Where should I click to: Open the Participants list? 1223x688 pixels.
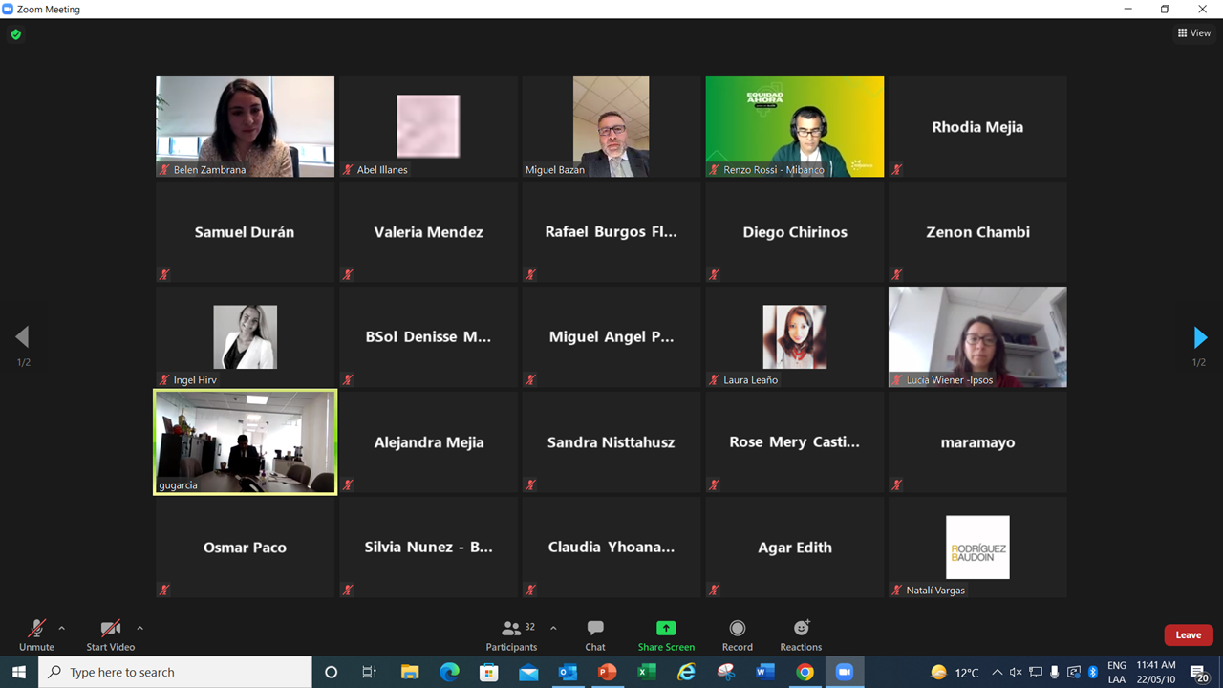click(x=512, y=634)
